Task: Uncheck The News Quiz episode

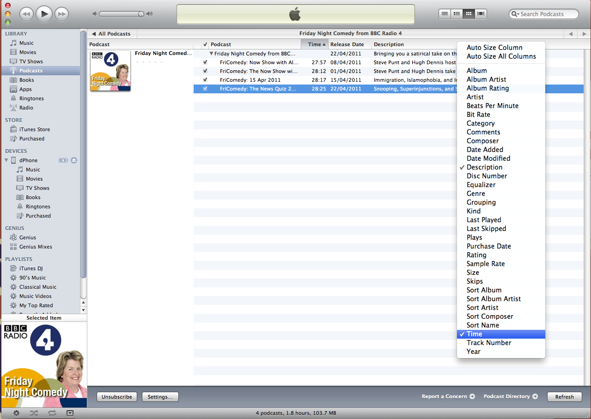Action: pyautogui.click(x=205, y=89)
